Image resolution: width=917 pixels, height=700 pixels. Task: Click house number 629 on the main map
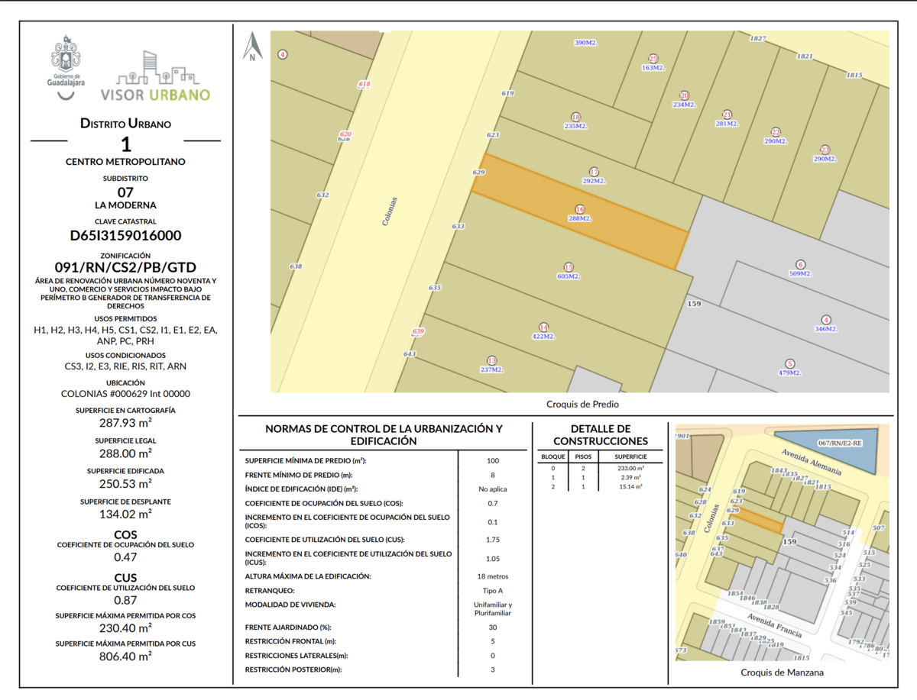479,173
